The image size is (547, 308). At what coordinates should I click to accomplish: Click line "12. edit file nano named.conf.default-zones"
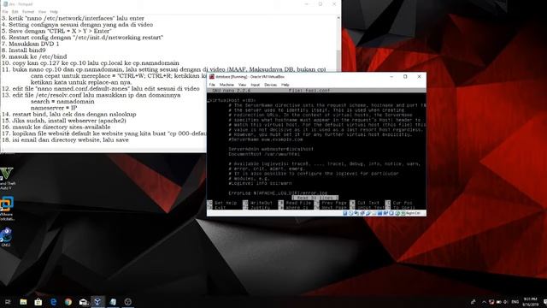101,89
